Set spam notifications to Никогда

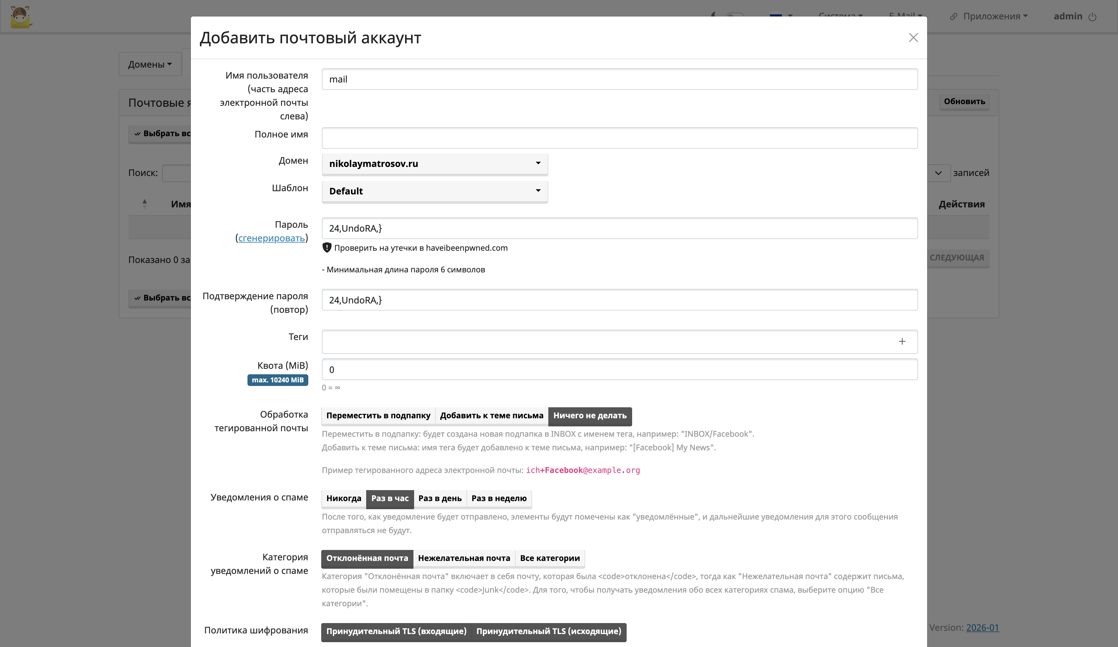[343, 498]
